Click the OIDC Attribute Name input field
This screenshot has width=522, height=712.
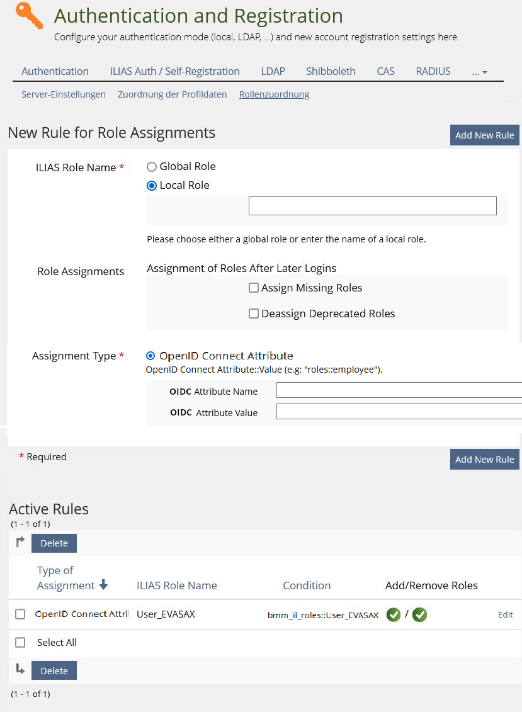coord(399,391)
